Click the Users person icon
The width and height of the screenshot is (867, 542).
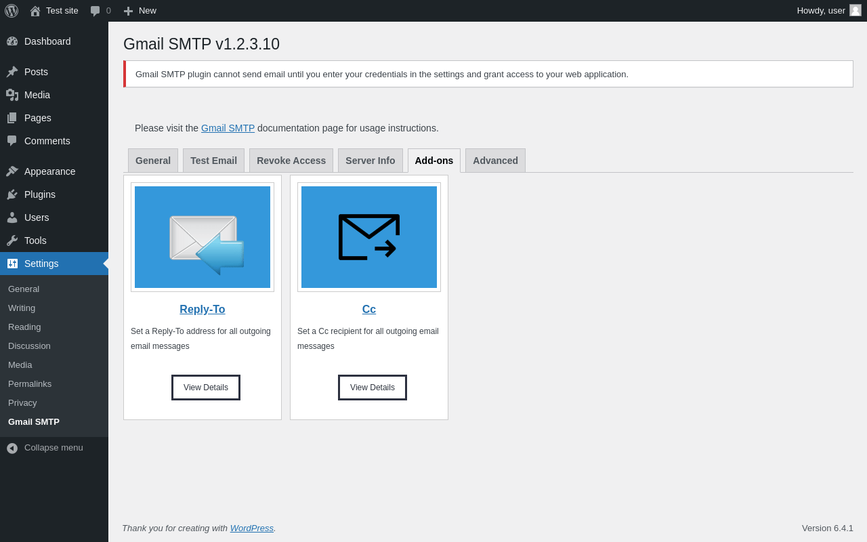tap(12, 217)
